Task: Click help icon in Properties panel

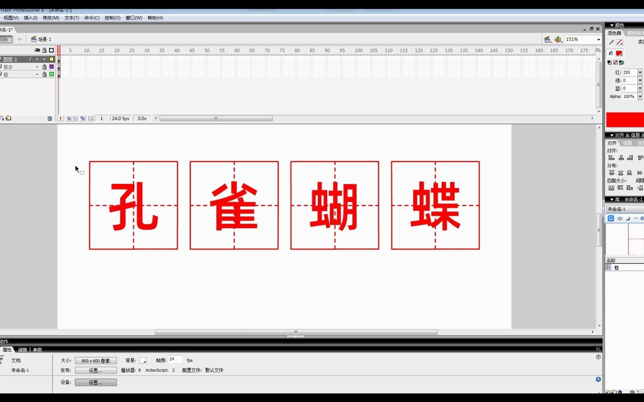Action: [x=598, y=357]
